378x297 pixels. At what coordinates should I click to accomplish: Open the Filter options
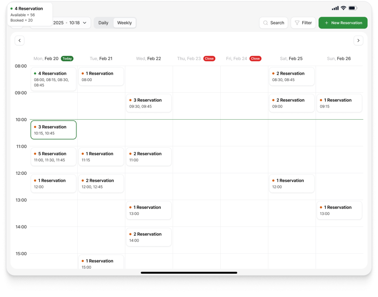[x=303, y=23]
